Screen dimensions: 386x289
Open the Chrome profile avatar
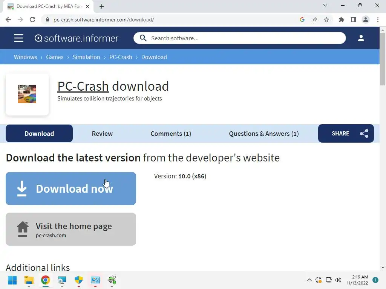point(366,20)
